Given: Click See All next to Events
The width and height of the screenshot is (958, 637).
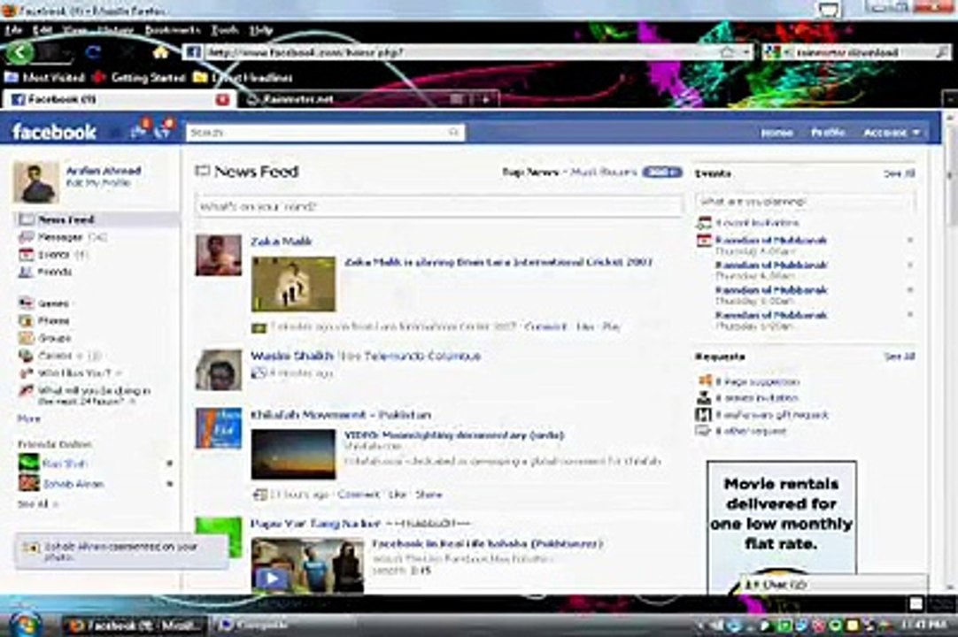Looking at the screenshot, I should point(899,173).
